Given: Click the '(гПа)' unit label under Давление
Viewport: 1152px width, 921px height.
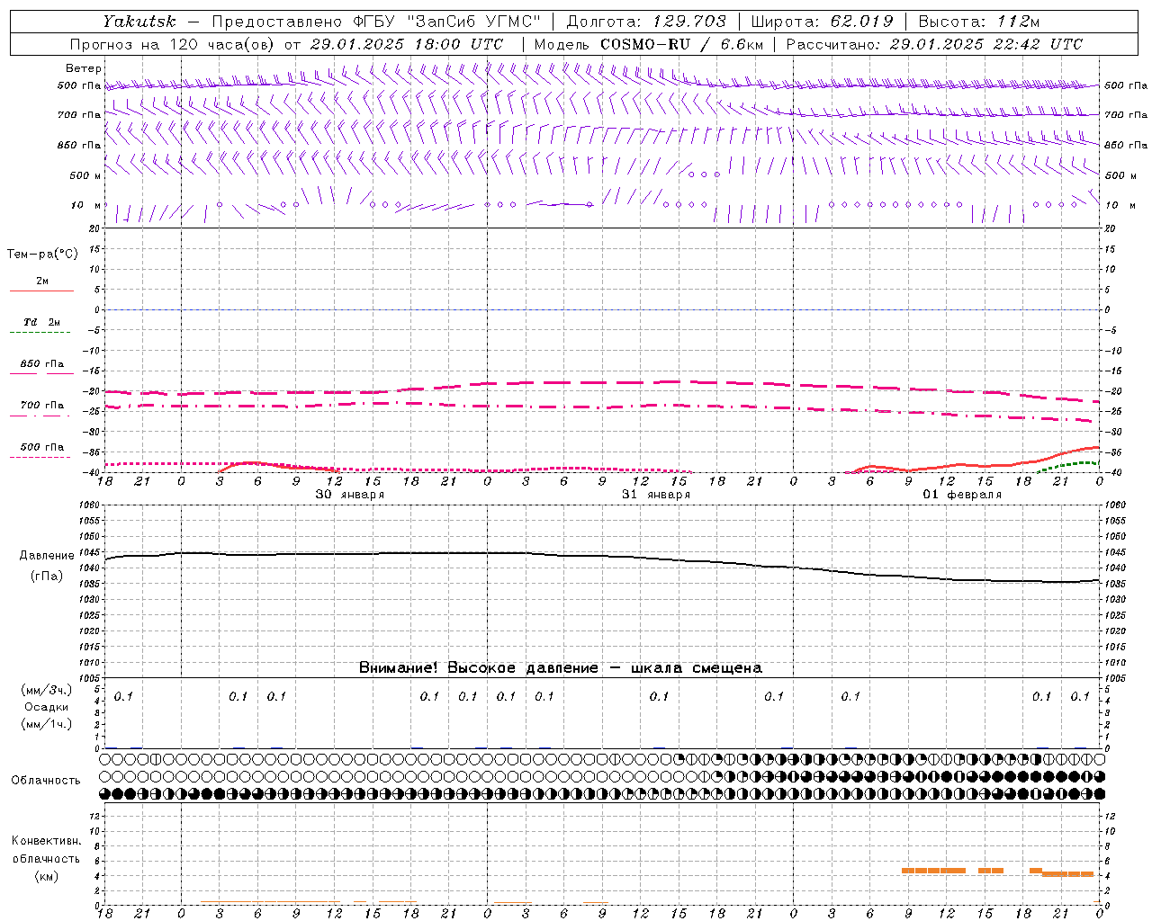Looking at the screenshot, I should pos(47,577).
